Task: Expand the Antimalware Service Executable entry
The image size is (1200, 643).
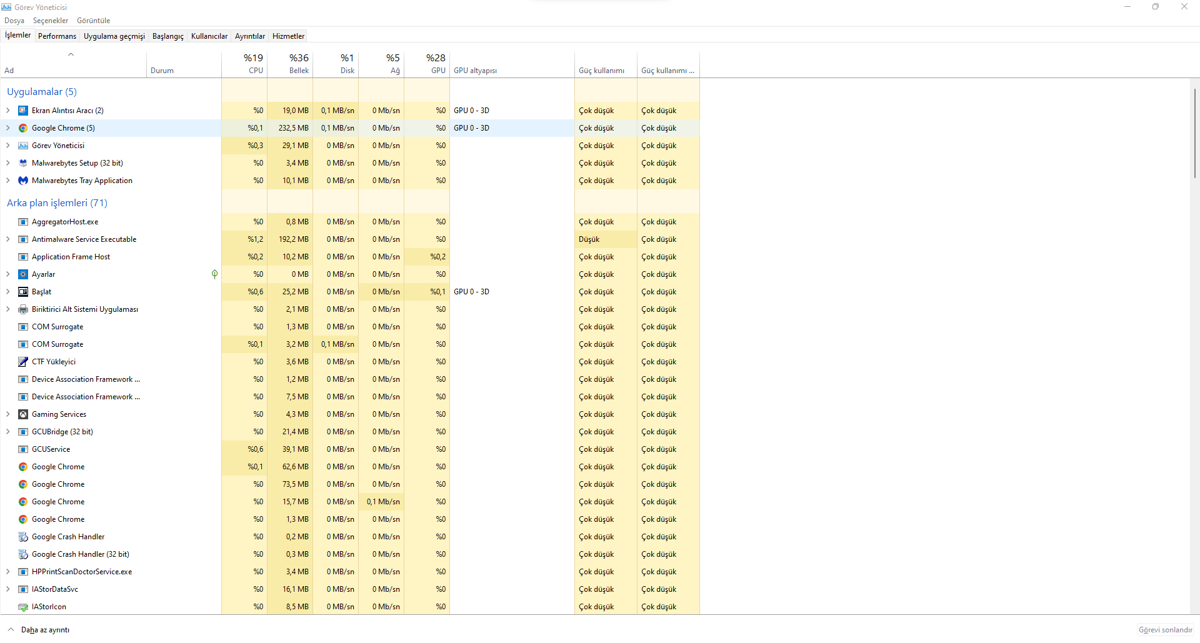Action: pyautogui.click(x=8, y=239)
